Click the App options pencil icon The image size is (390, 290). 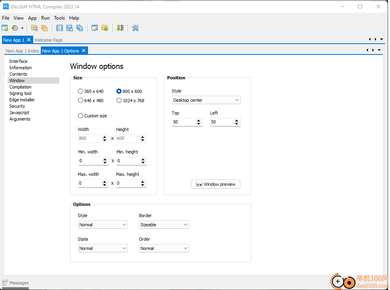coord(94,28)
